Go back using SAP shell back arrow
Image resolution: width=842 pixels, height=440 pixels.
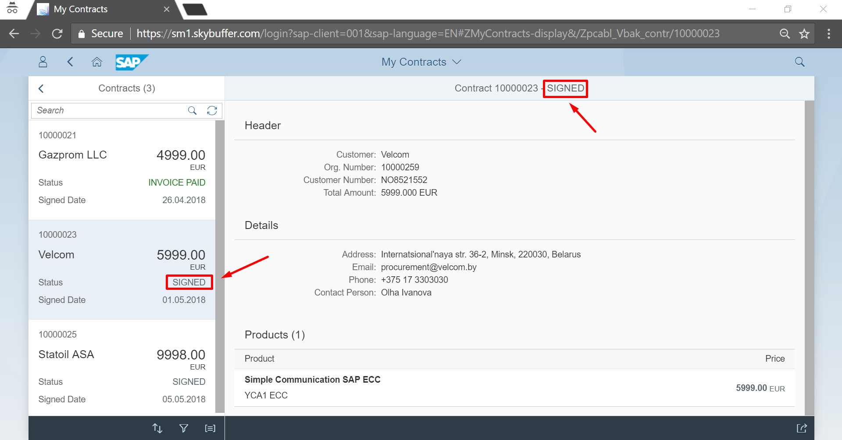pos(70,62)
